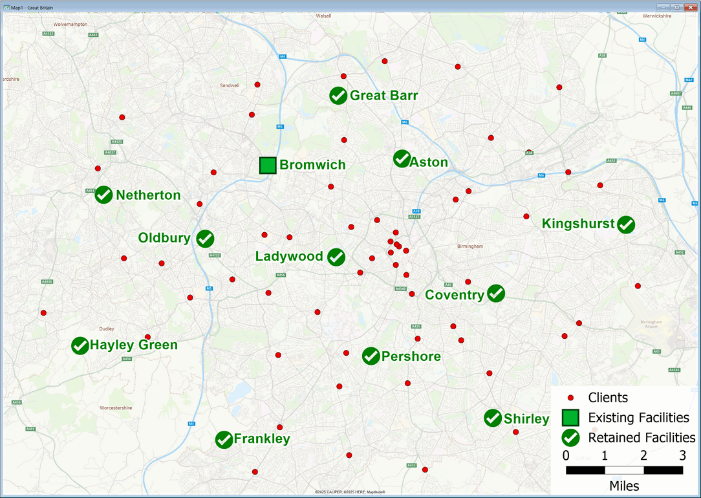This screenshot has height=498, width=701.
Task: Click the M42 motorway shield
Action: [x=689, y=80]
